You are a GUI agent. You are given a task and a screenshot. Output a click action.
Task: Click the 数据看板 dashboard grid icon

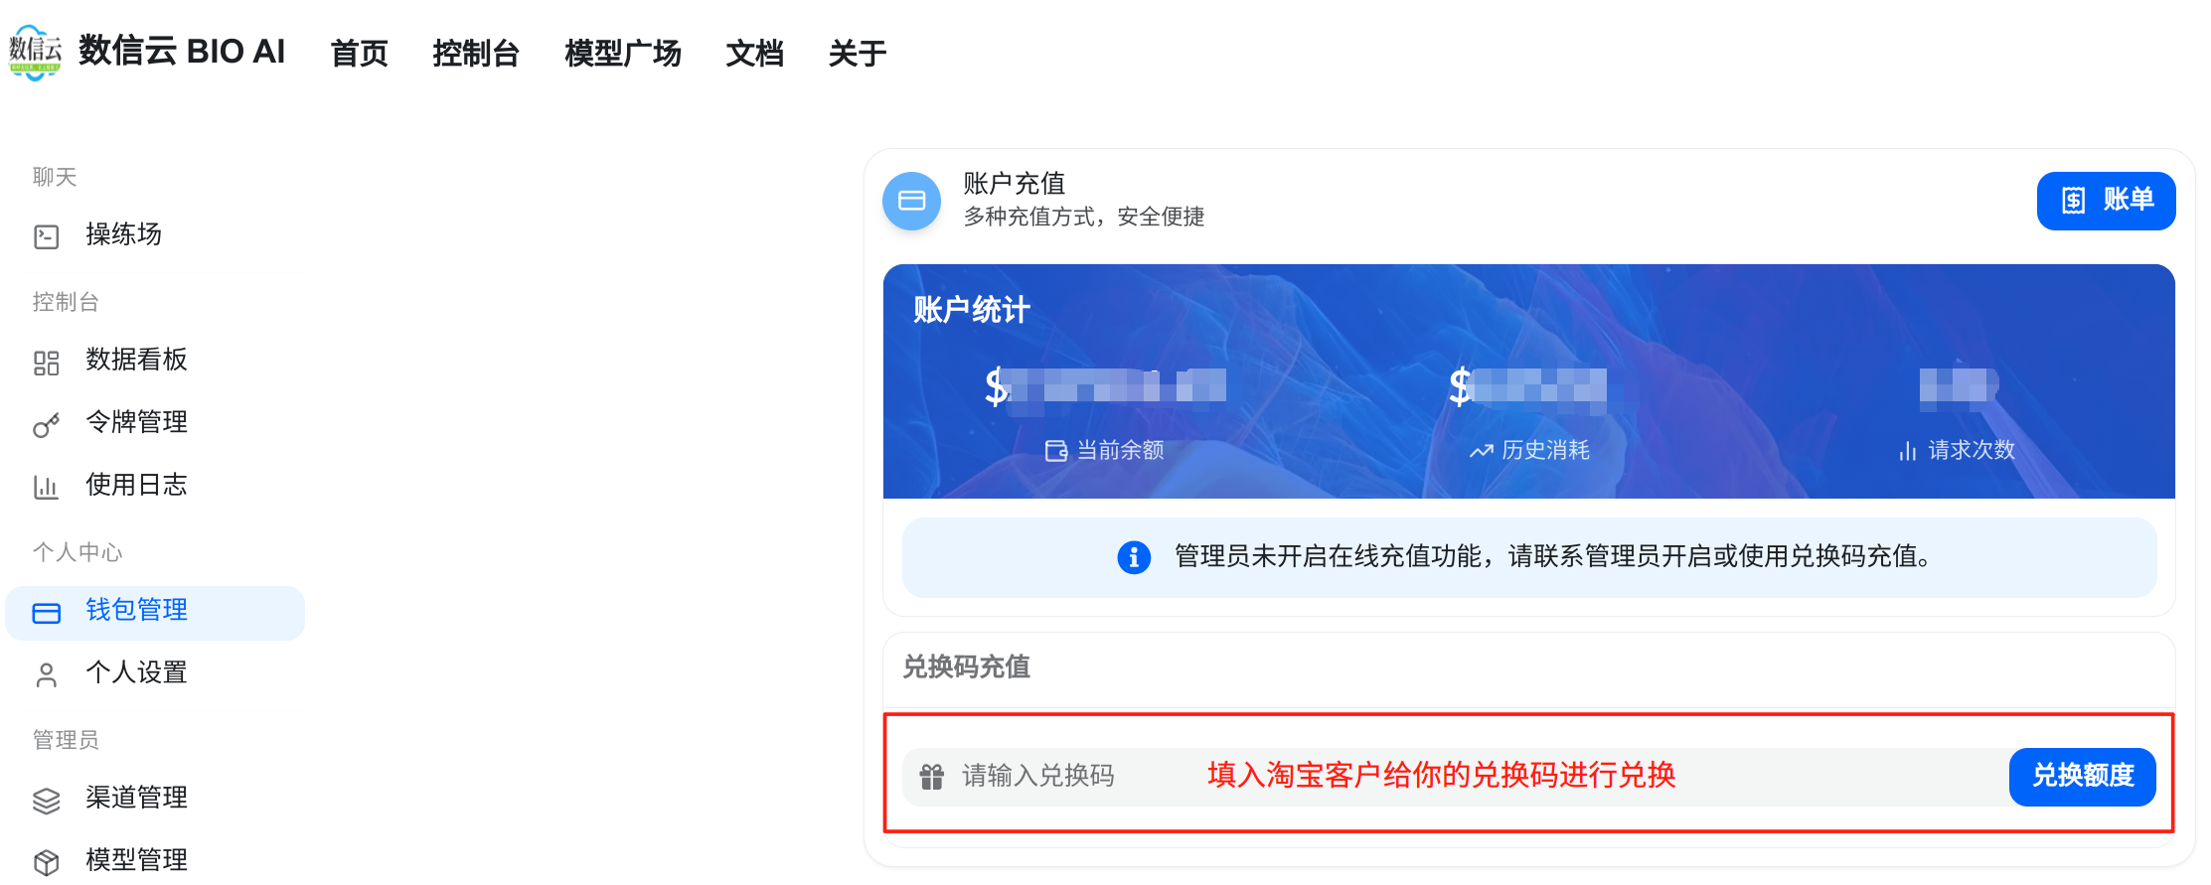47,362
